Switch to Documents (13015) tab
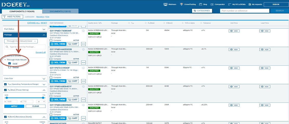This screenshot has width=289, height=124. 60,11
